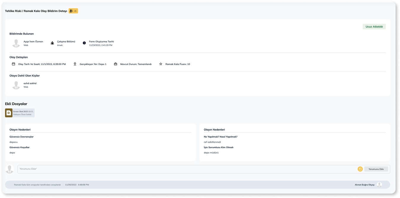Click the clock icon for Form Oluşturma Tarihi

pos(84,43)
